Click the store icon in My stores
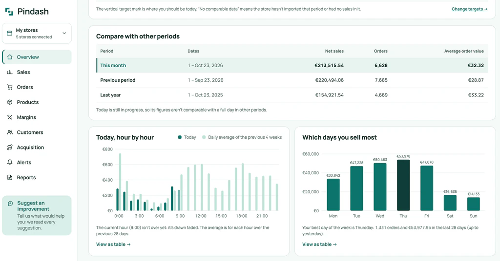Image resolution: width=500 pixels, height=261 pixels. (x=10, y=33)
